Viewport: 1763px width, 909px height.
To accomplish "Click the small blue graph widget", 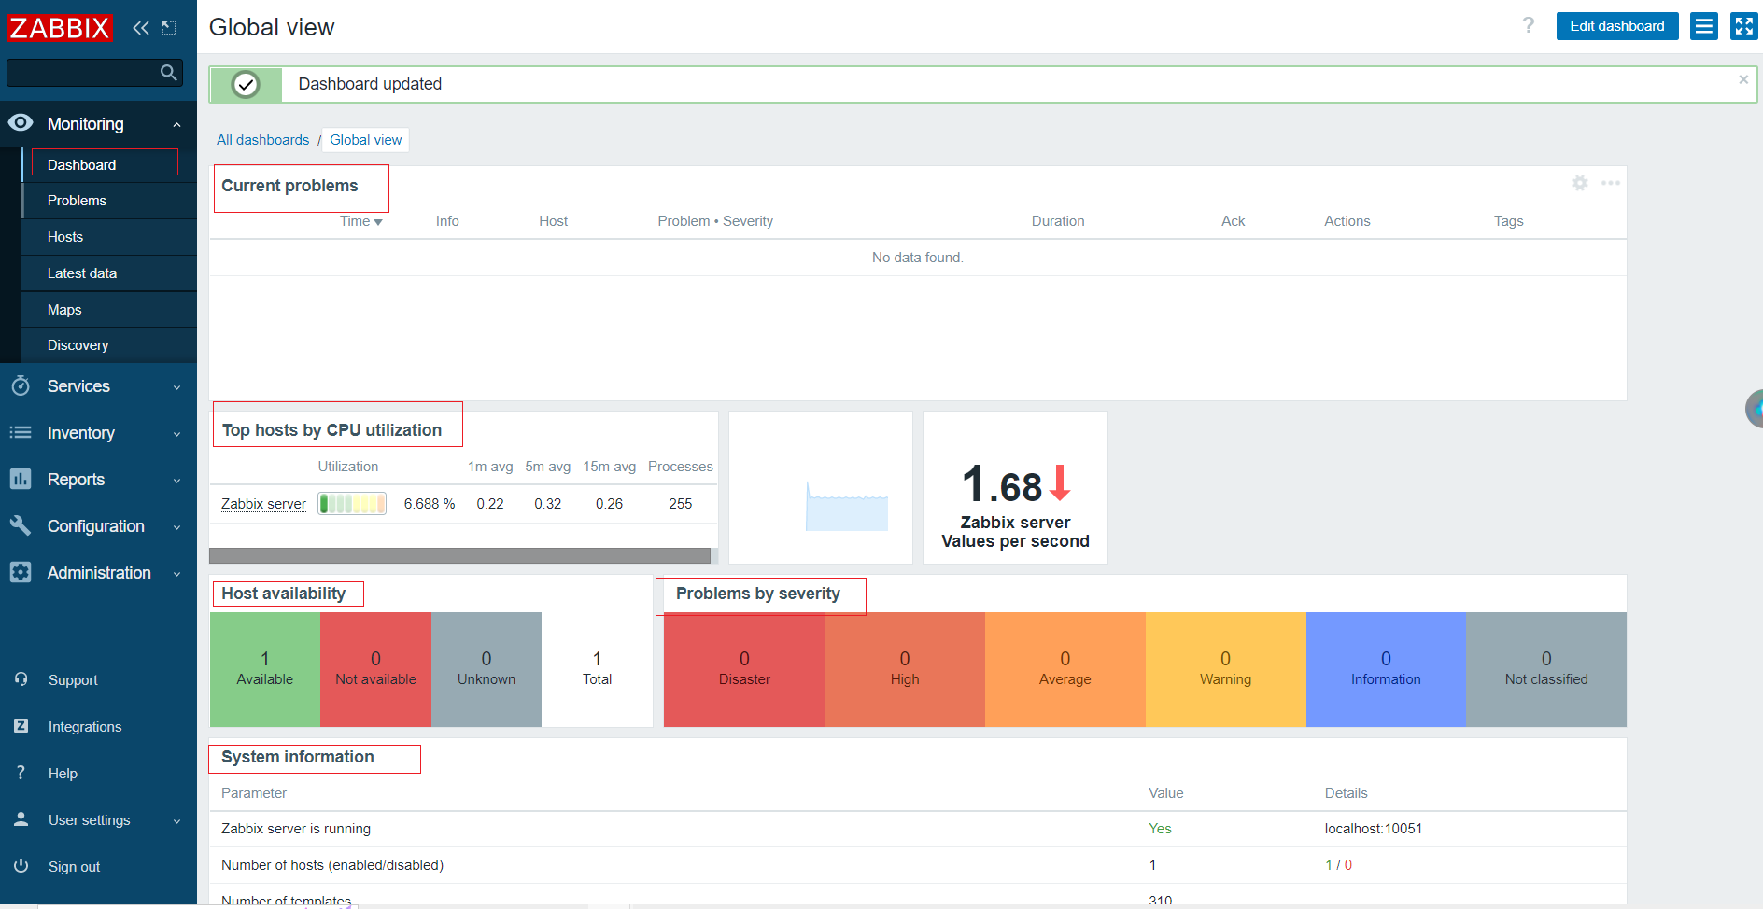I will point(821,487).
